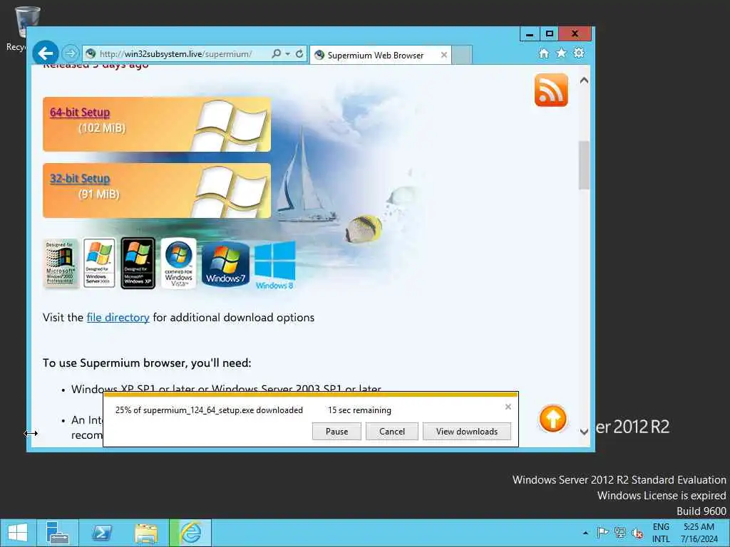Screen dimensions: 730x547
Task: Click the network tray icon
Action: (x=620, y=533)
